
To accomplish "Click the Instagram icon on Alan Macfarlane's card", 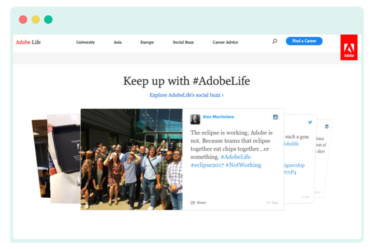I will coord(276,117).
